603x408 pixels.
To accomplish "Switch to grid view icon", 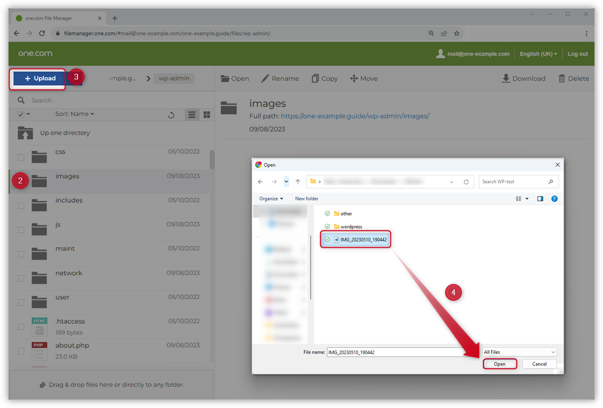I will click(206, 115).
